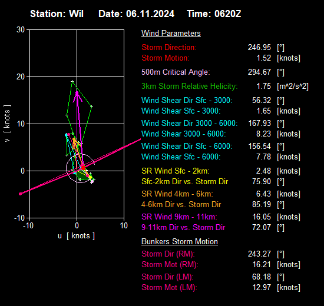Click the red storm motion dot
Image resolution: width=324 pixels, height=306 pixels.
click(83, 167)
